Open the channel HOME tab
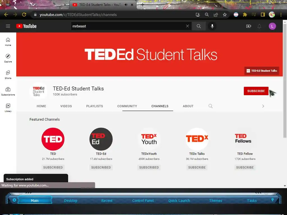 41,106
